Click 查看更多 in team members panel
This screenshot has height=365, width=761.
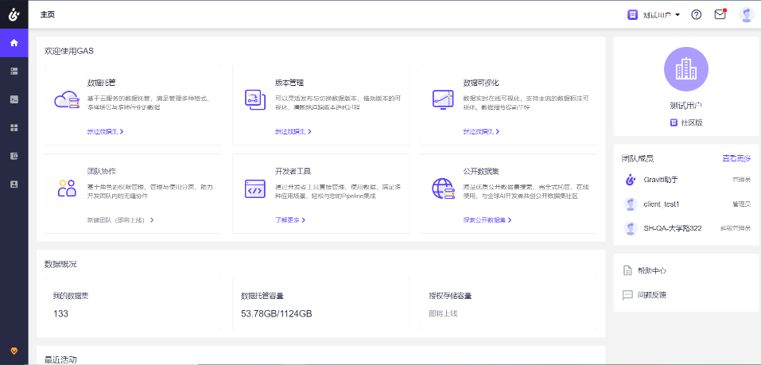tap(736, 159)
